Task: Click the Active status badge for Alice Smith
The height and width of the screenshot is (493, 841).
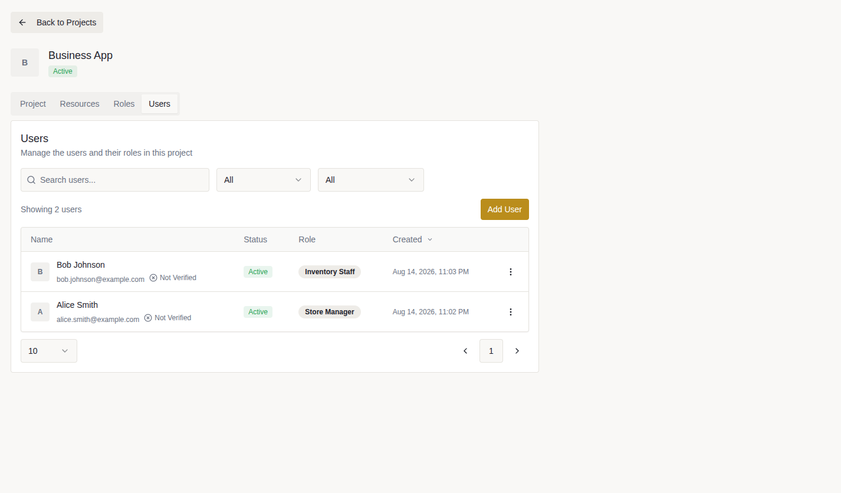Action: 258,312
